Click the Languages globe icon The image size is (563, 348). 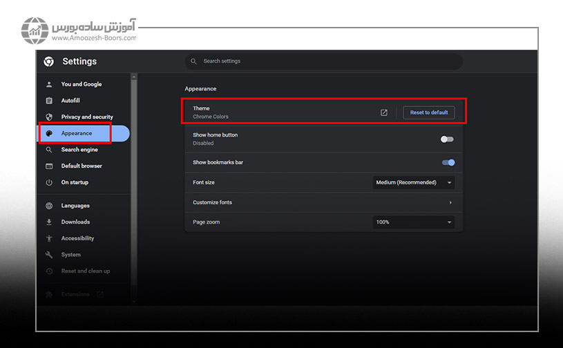point(49,206)
